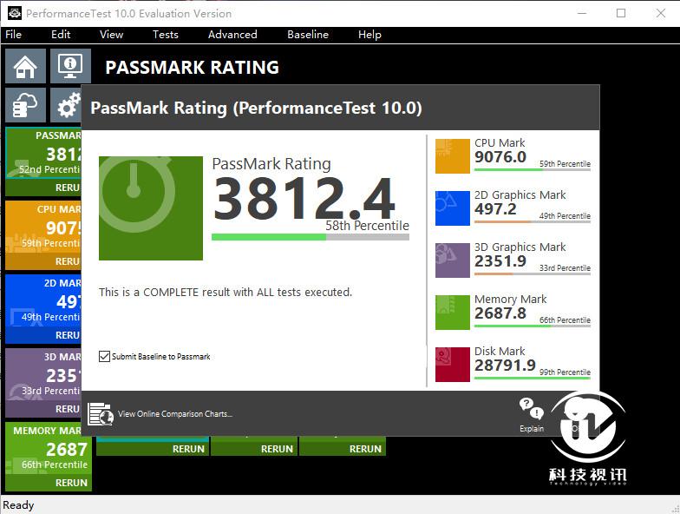Open the Advanced menu
This screenshot has height=514, width=680.
[232, 35]
